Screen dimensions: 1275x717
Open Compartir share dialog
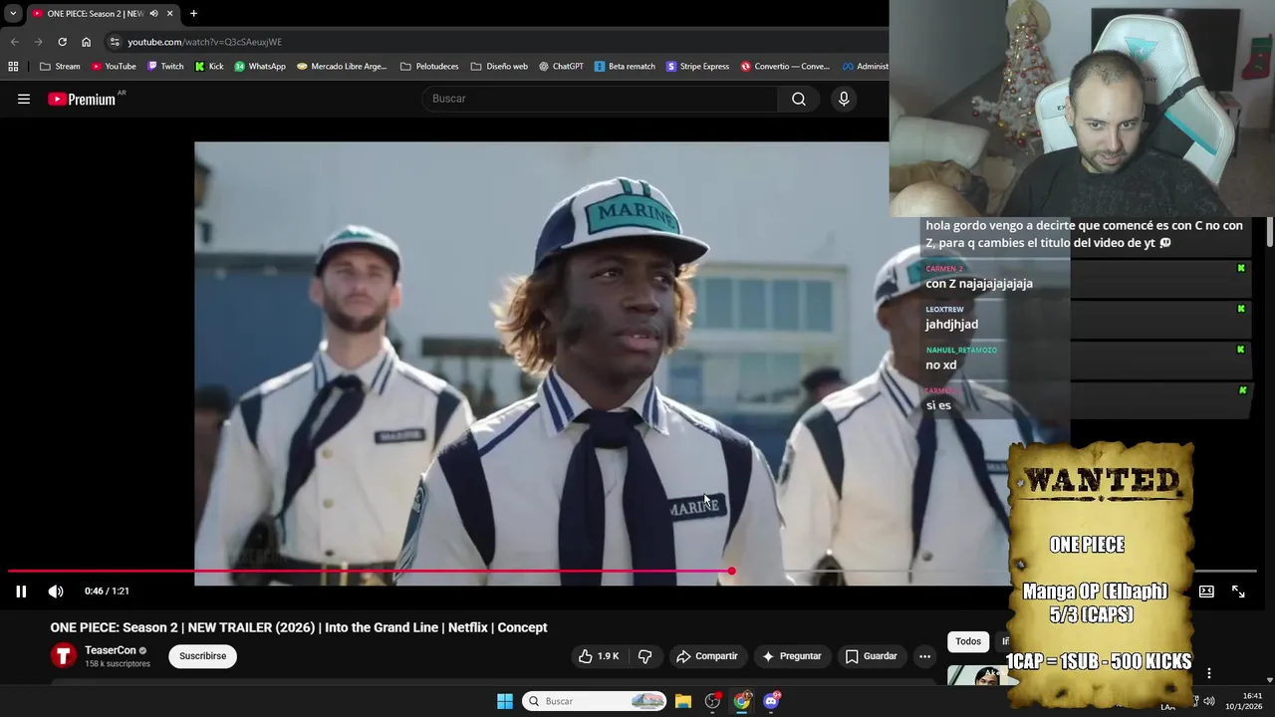pyautogui.click(x=707, y=656)
